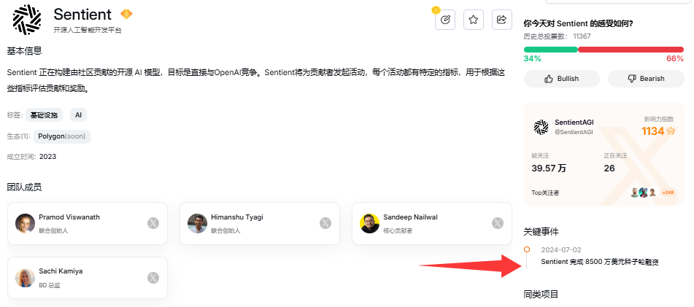
Task: Click the 成立时间 2023 value
Action: 48,157
